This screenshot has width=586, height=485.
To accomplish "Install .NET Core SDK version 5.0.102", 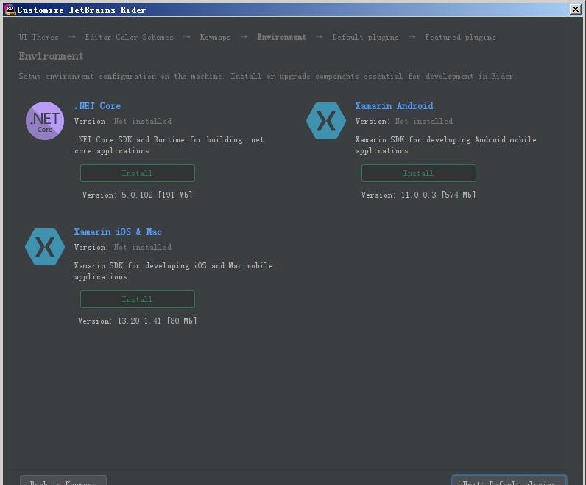I will click(x=138, y=173).
